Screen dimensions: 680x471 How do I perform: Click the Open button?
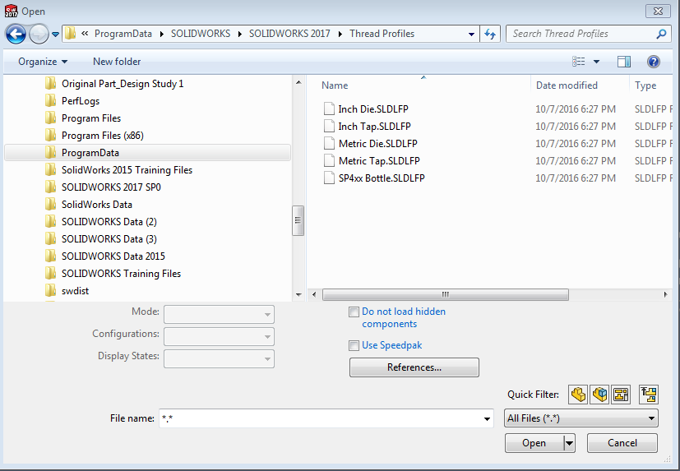point(534,443)
